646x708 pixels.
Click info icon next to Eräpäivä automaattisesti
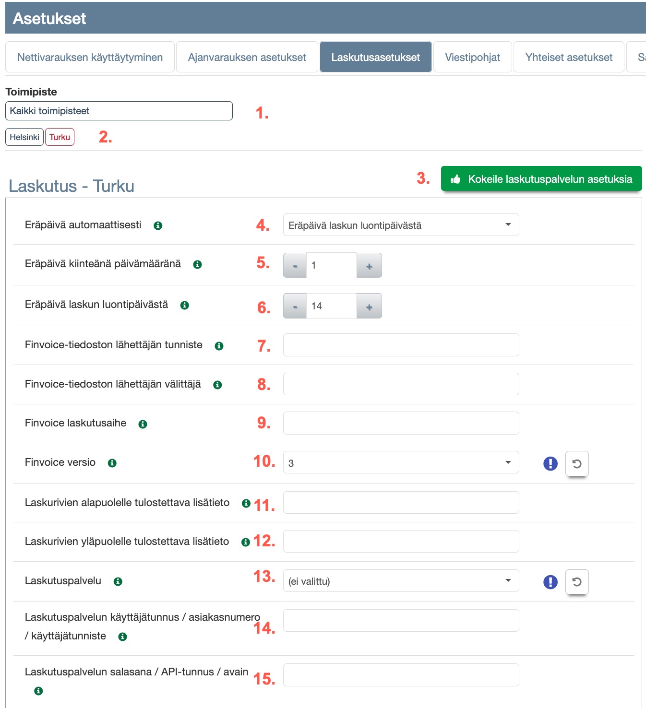[158, 225]
